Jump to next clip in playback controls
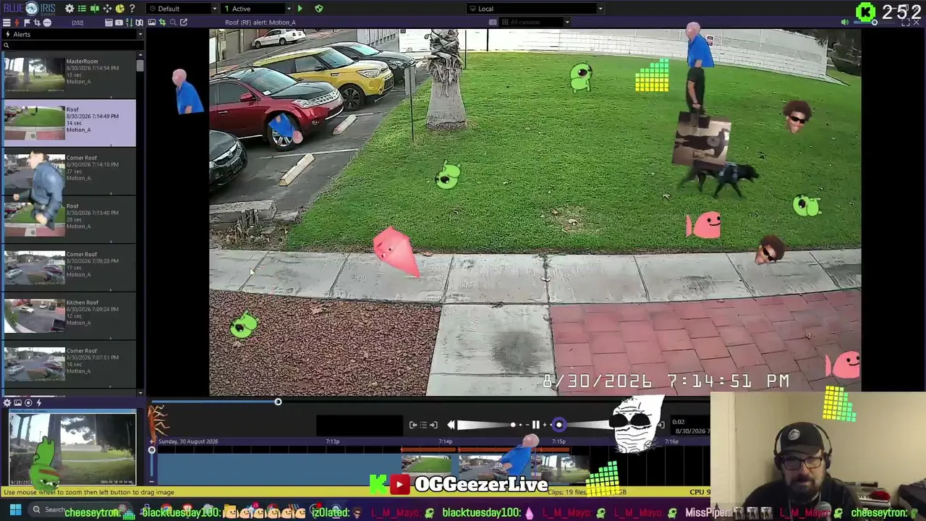 tap(433, 425)
